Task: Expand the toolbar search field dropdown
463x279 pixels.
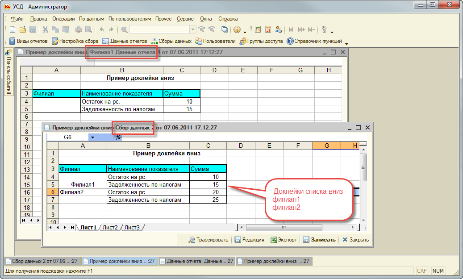Action: tap(193, 29)
